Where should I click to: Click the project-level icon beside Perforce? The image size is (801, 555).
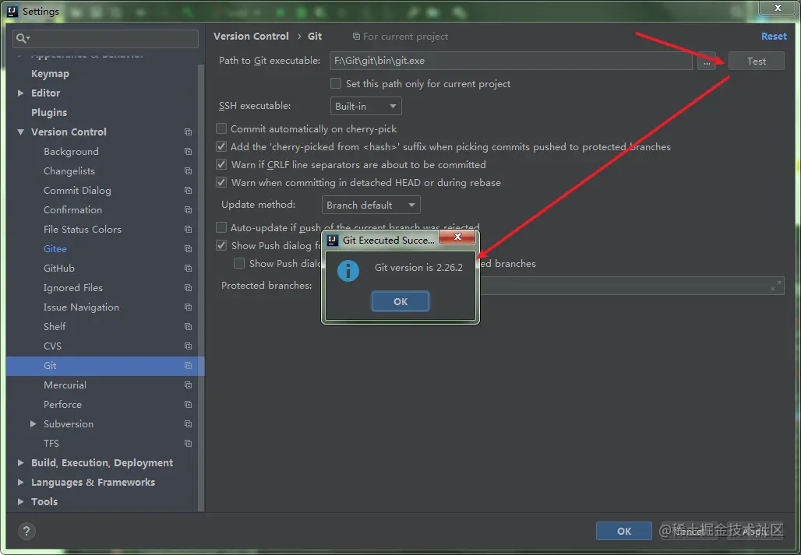[188, 405]
